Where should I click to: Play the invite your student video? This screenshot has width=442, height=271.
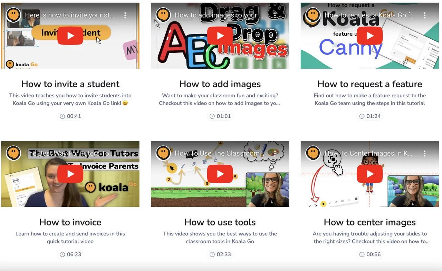click(x=70, y=36)
